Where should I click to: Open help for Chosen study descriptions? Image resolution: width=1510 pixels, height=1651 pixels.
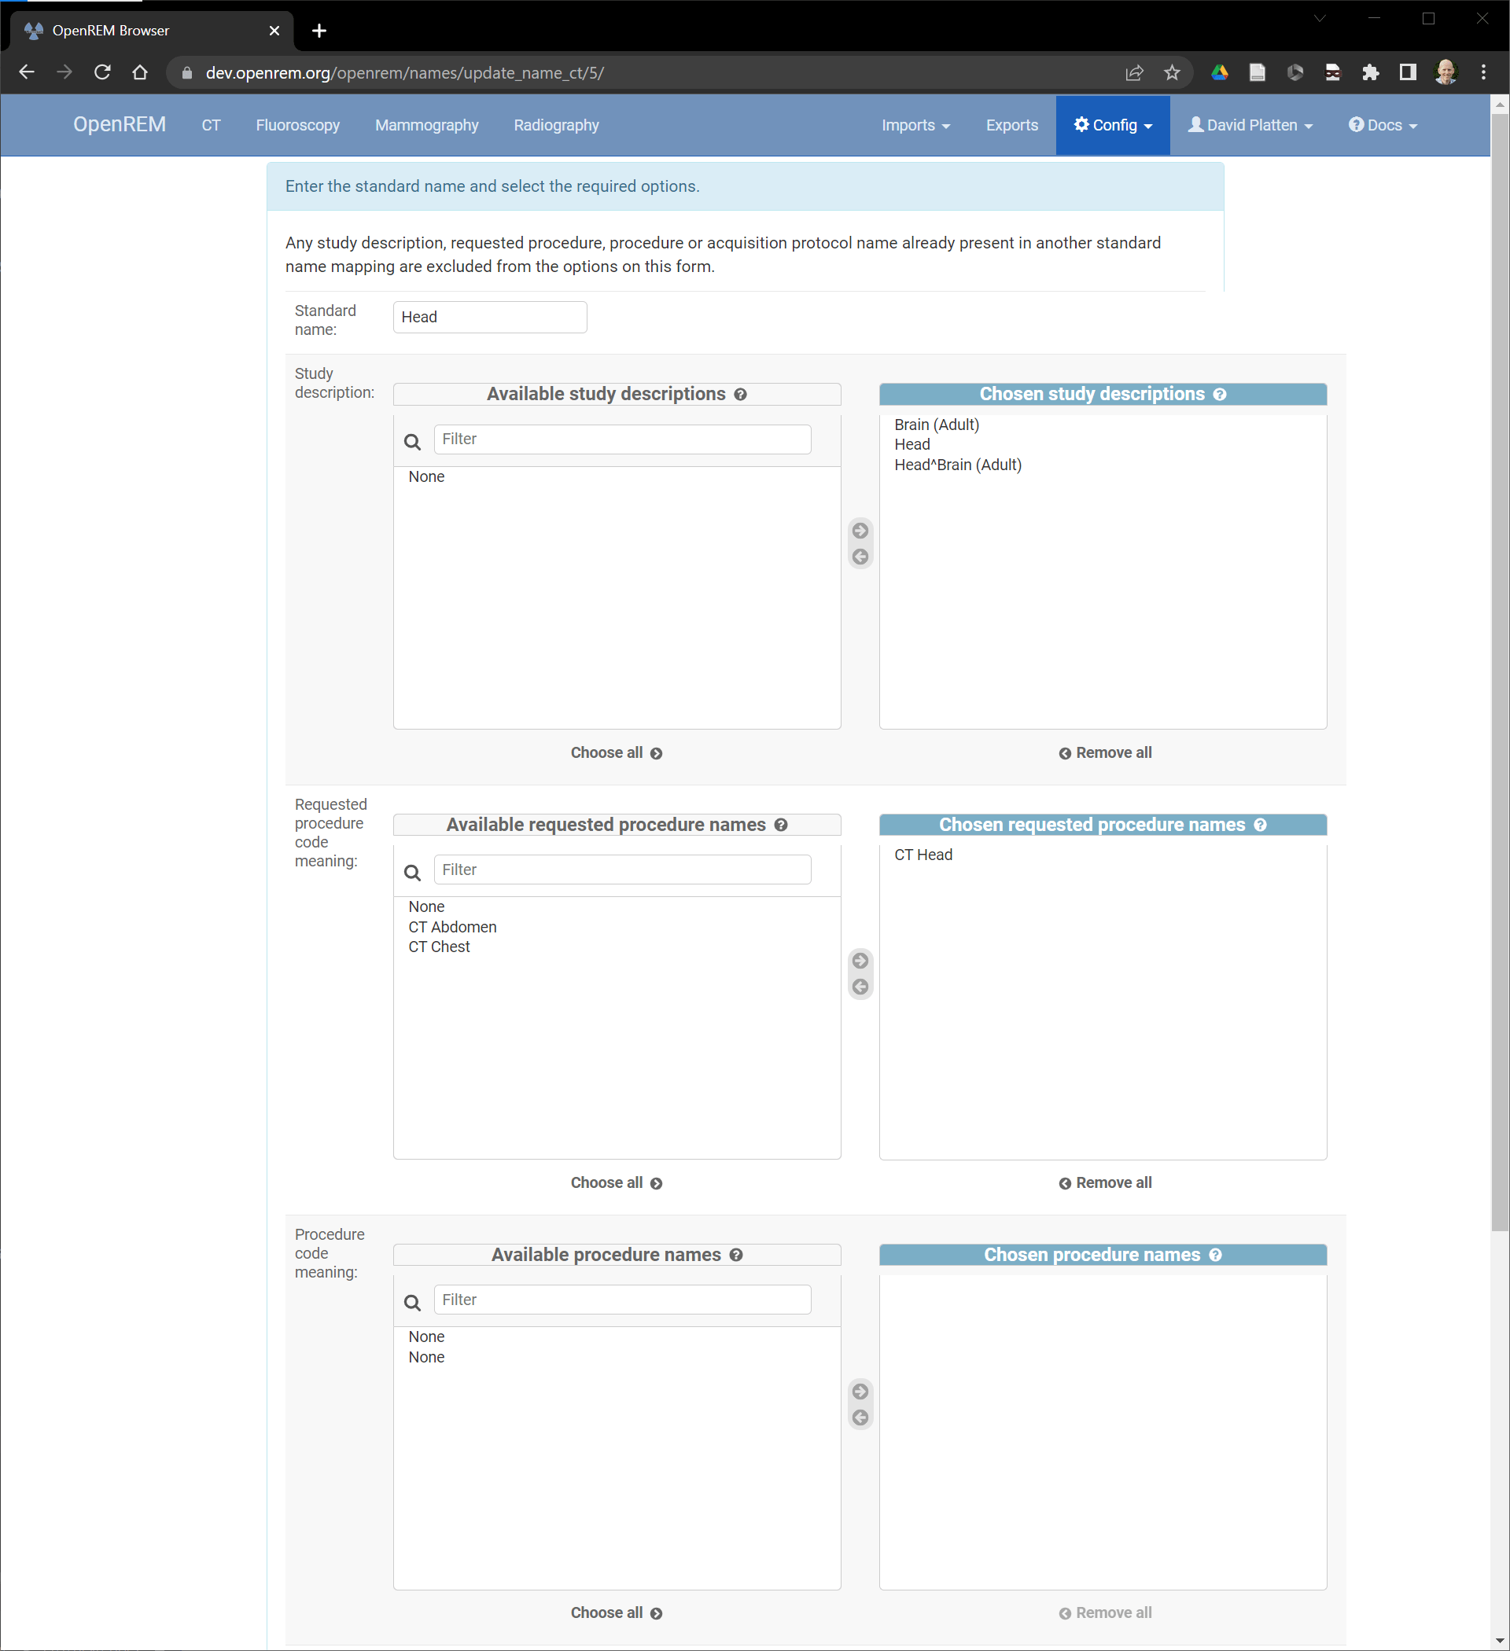(1220, 394)
